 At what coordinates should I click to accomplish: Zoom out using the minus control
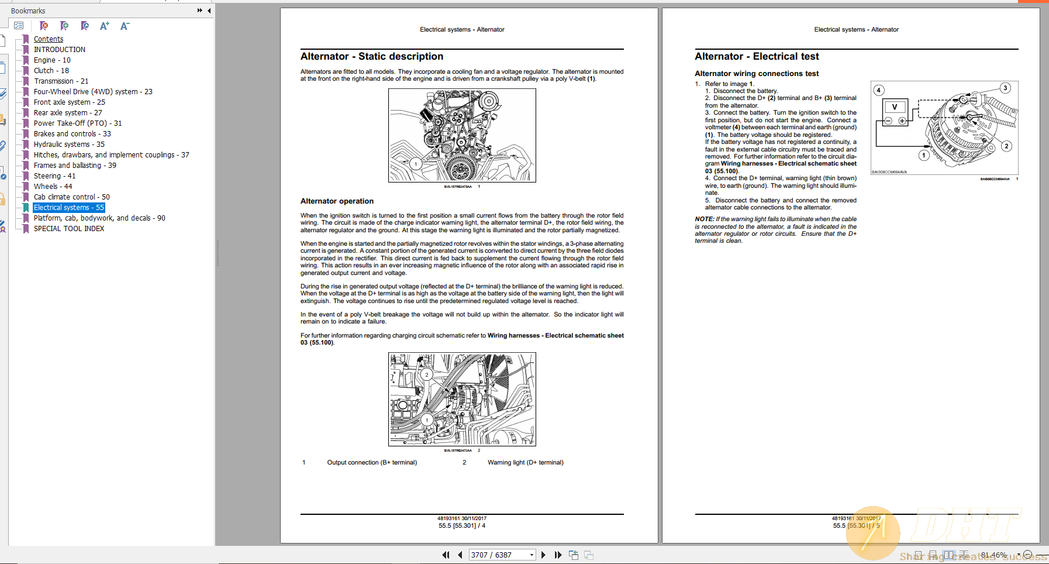(1028, 555)
